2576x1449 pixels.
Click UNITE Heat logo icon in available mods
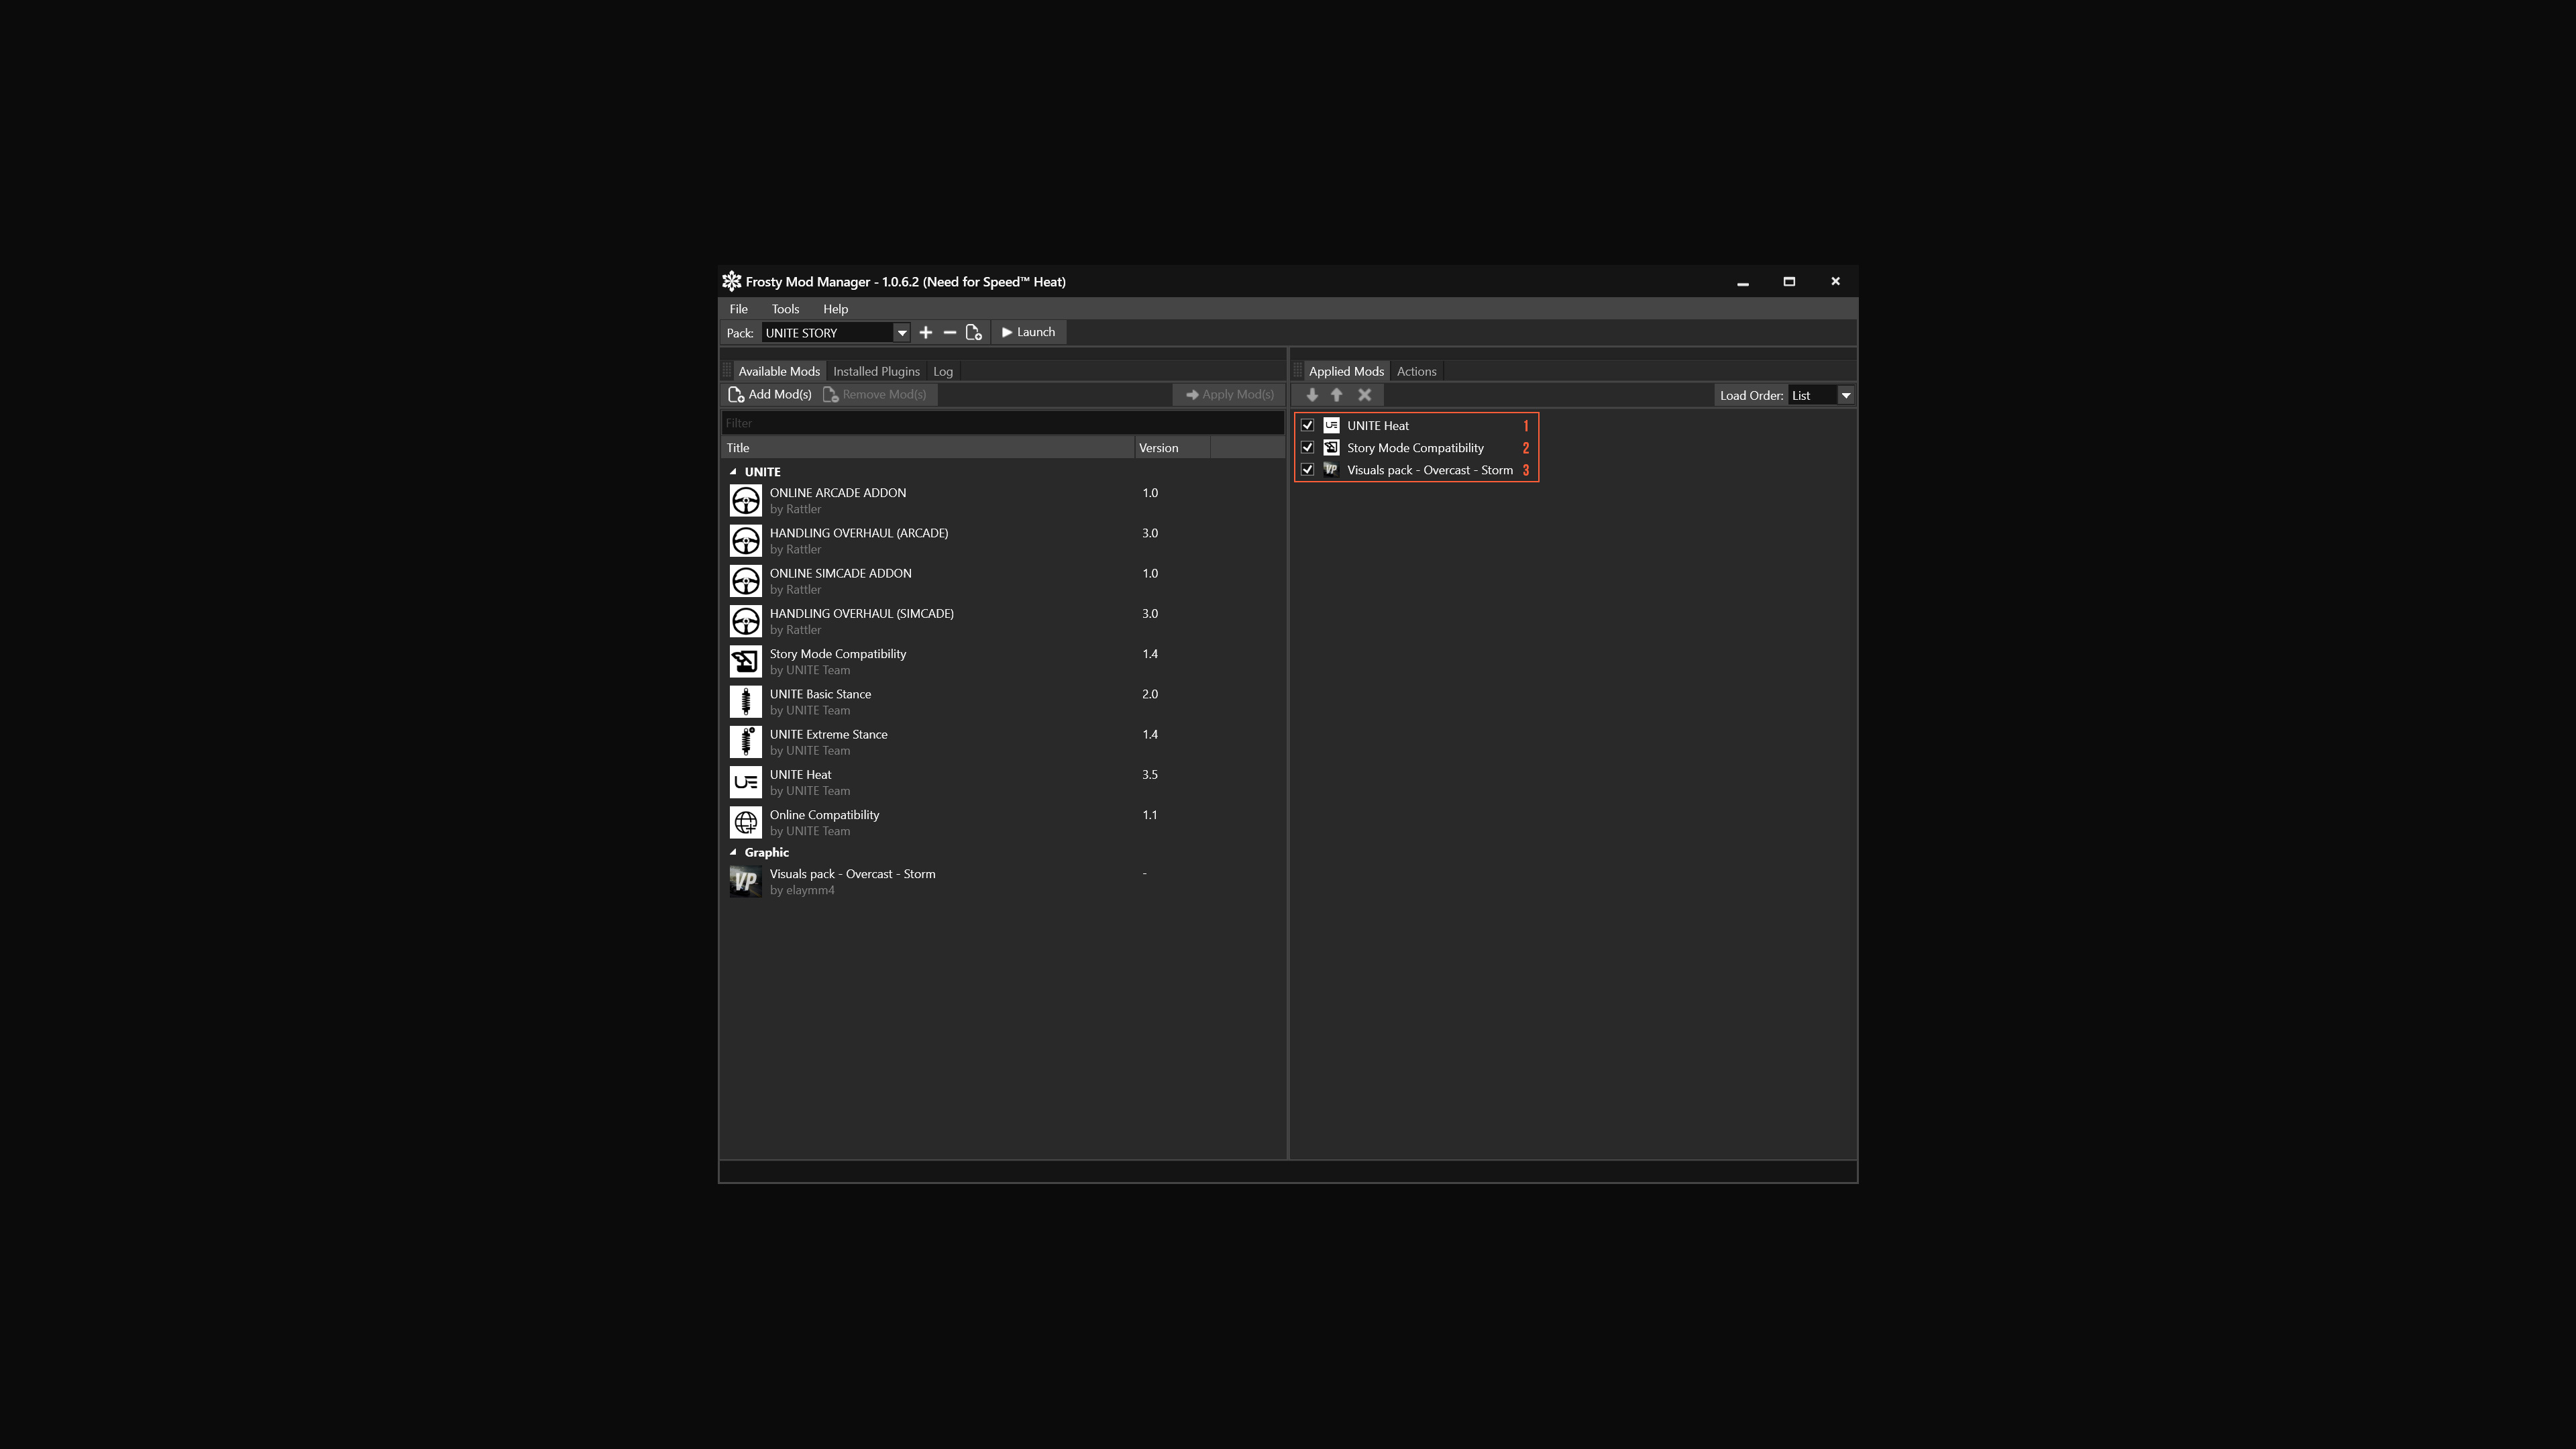[x=745, y=782]
